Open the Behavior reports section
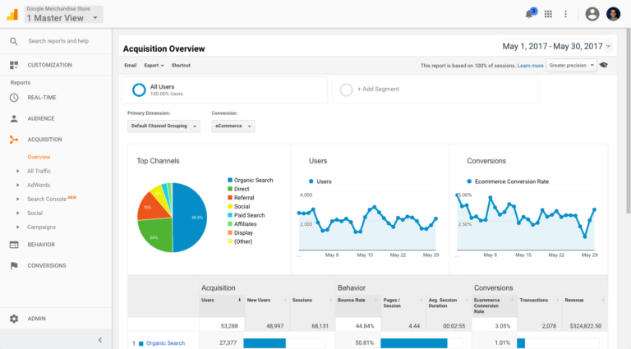 point(41,244)
